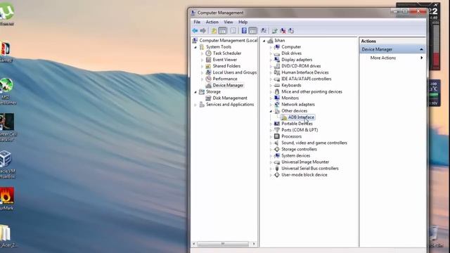The image size is (450, 253).
Task: Click the console tree scrollbar right arrow
Action: (x=254, y=244)
